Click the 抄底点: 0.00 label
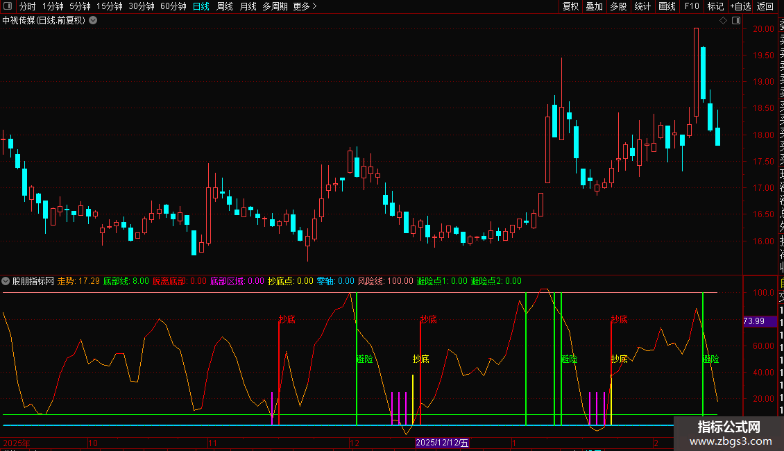 click(x=291, y=281)
